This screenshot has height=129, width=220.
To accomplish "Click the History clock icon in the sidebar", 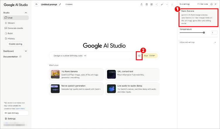I will tap(6, 39).
